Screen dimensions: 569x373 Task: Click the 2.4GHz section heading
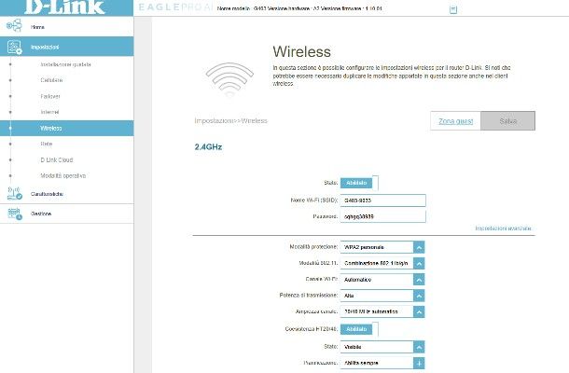tap(208, 147)
